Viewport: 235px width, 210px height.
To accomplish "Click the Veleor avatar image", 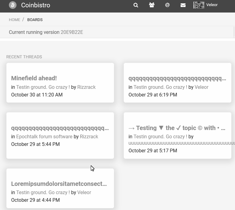I will click(199, 5).
